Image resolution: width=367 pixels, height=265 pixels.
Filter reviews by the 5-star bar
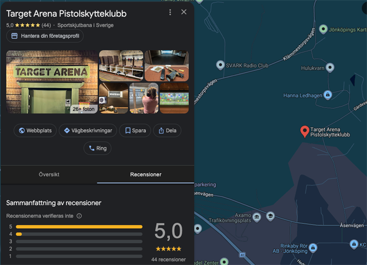click(79, 227)
